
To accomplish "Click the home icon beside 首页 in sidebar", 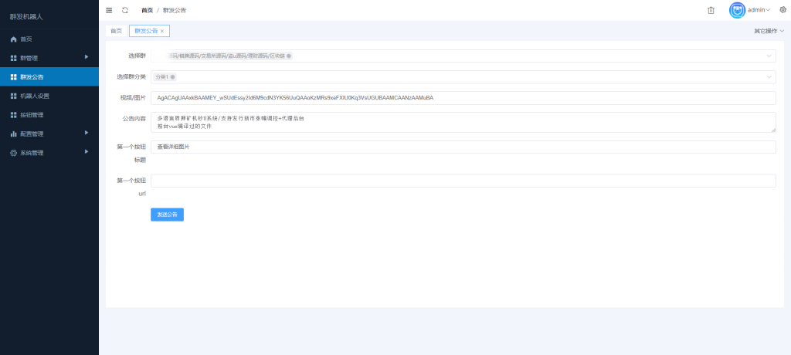I will 14,39.
